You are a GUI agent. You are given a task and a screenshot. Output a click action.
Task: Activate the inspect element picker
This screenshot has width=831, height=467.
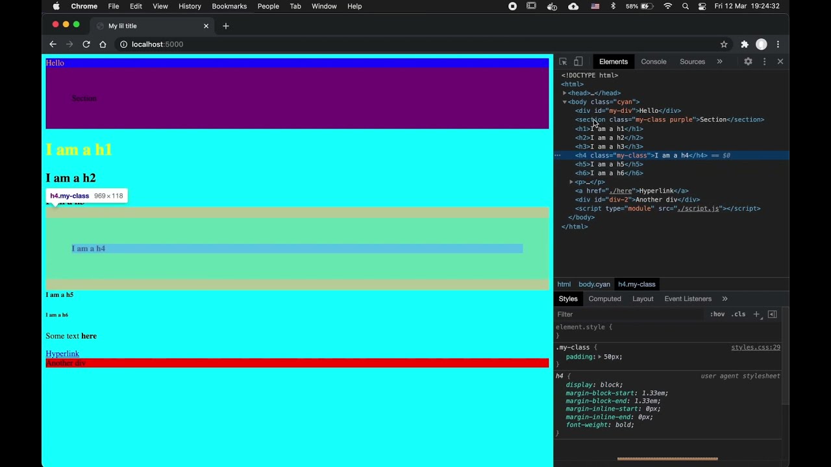click(x=563, y=62)
